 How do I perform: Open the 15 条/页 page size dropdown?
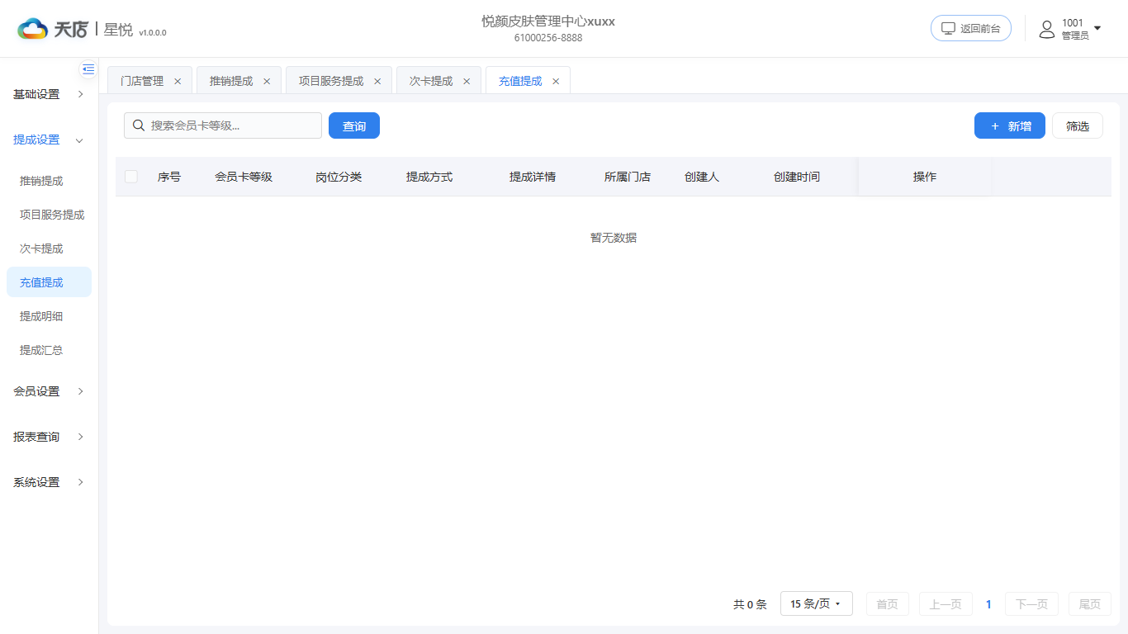pos(816,603)
